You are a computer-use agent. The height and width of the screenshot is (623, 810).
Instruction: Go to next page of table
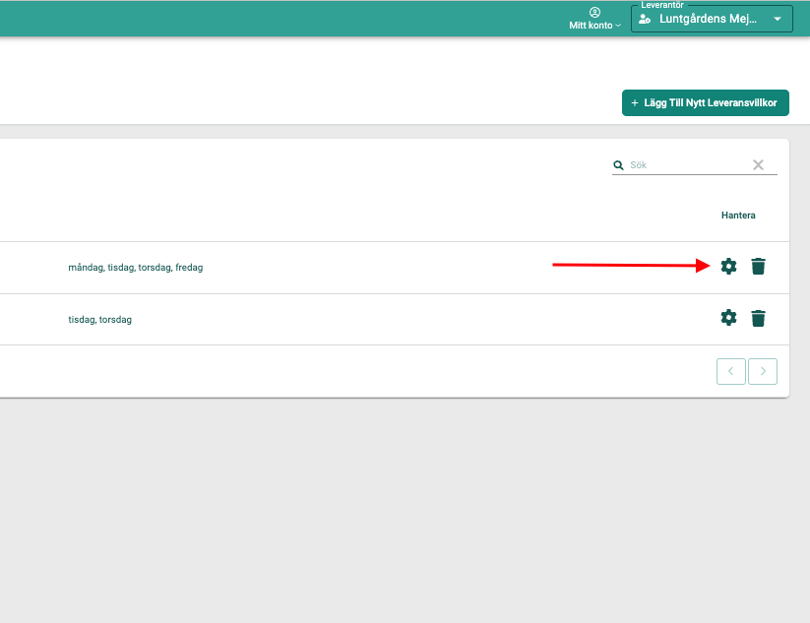click(x=763, y=371)
